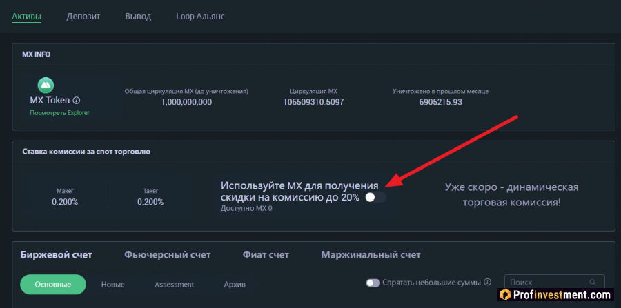The width and height of the screenshot is (621, 308).
Task: Click Ставка комиссии за спот торговлю heading
Action: point(86,152)
